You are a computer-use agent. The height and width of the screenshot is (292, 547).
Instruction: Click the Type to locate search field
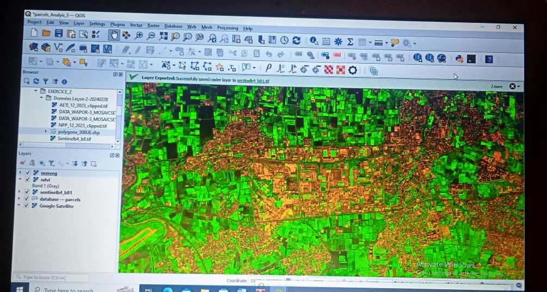50,278
